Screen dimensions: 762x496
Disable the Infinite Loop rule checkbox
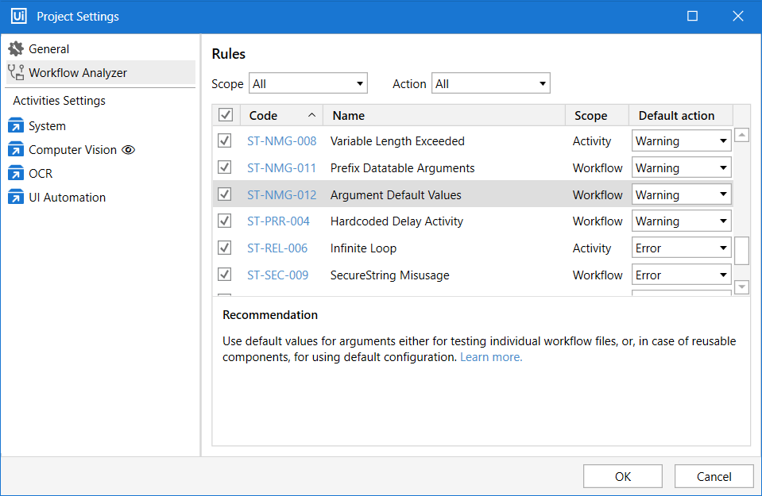click(225, 248)
